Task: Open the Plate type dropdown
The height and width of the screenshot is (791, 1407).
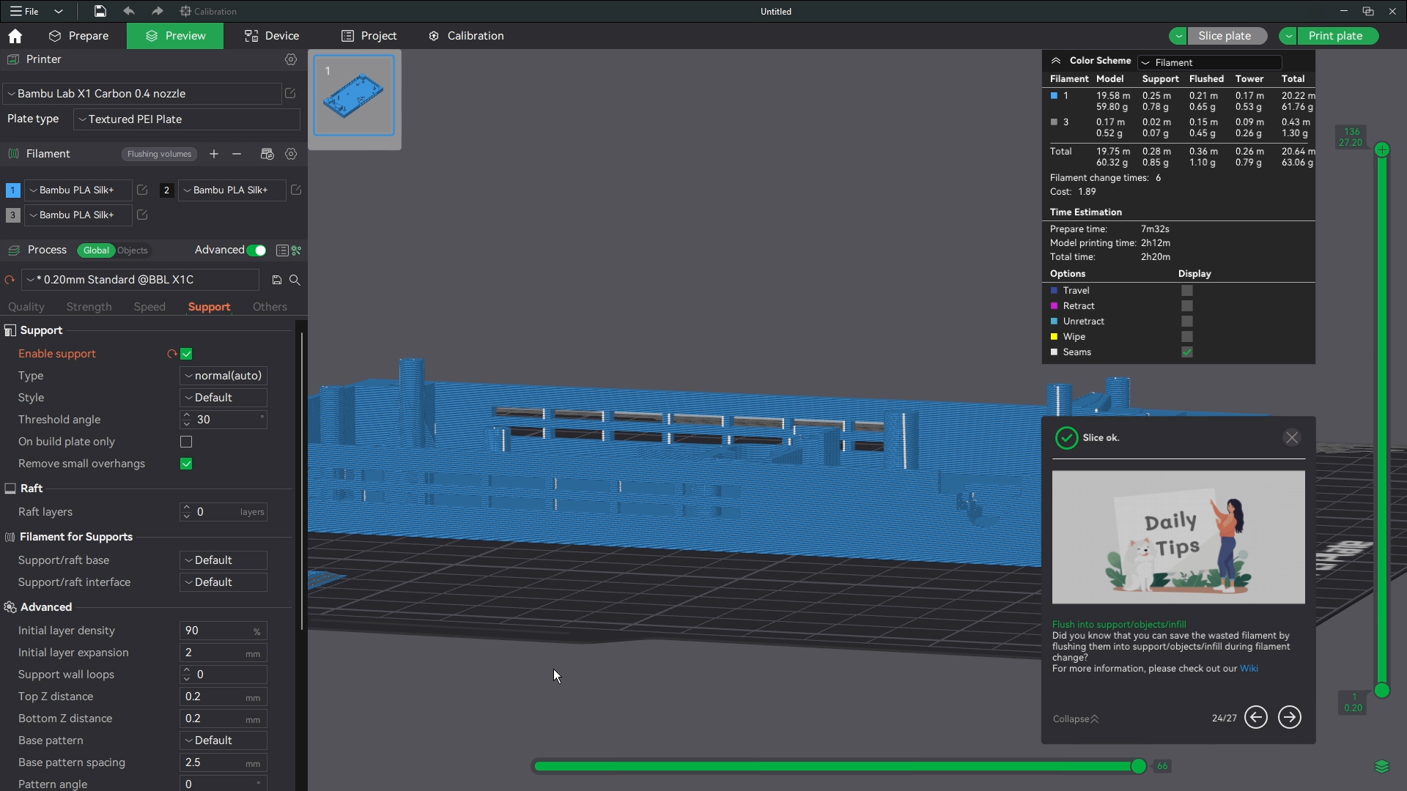Action: pos(187,119)
